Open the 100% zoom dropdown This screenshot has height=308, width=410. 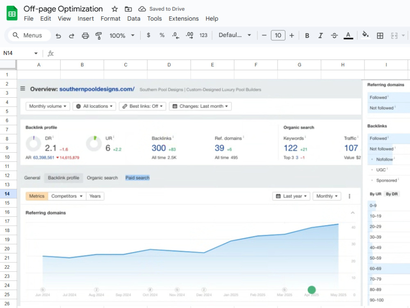(122, 36)
